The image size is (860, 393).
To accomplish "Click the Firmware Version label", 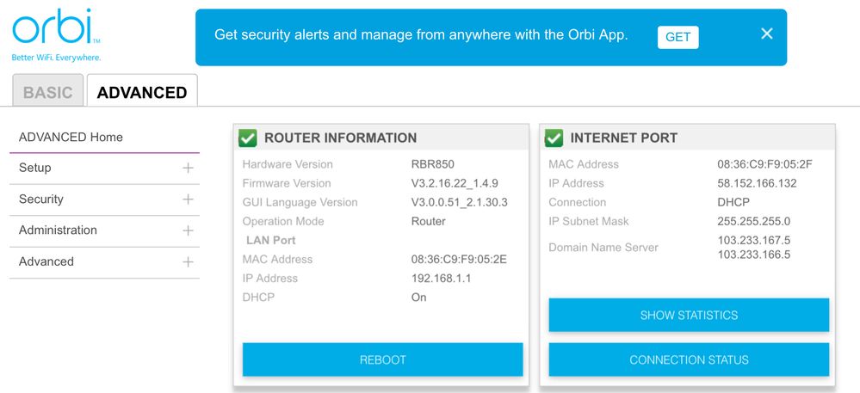I will 287,183.
